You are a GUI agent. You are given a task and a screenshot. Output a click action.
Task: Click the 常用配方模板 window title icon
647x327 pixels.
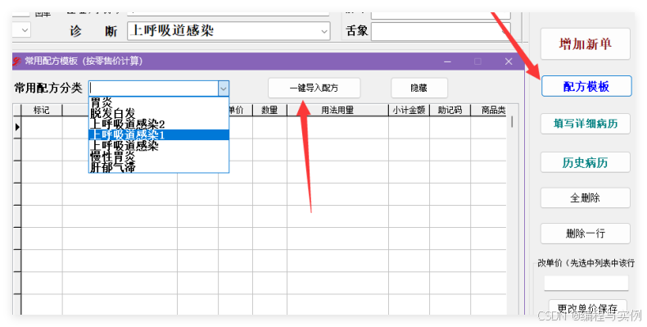coord(17,61)
